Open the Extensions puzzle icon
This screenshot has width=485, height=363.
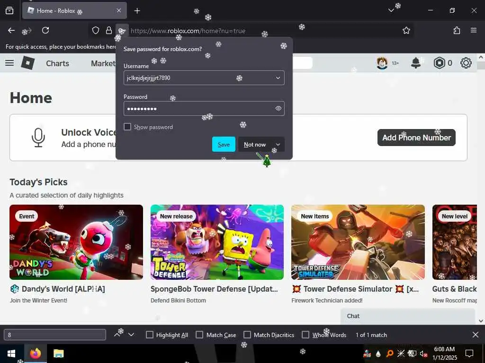(x=457, y=30)
